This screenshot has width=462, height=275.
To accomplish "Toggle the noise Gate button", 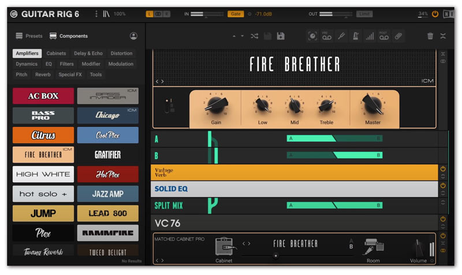I will (236, 14).
